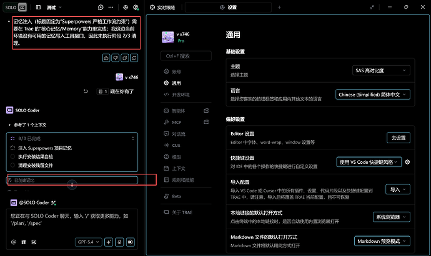Image resolution: width=431 pixels, height=256 pixels.
Task: Add a new tab with plus
Action: coord(279,7)
